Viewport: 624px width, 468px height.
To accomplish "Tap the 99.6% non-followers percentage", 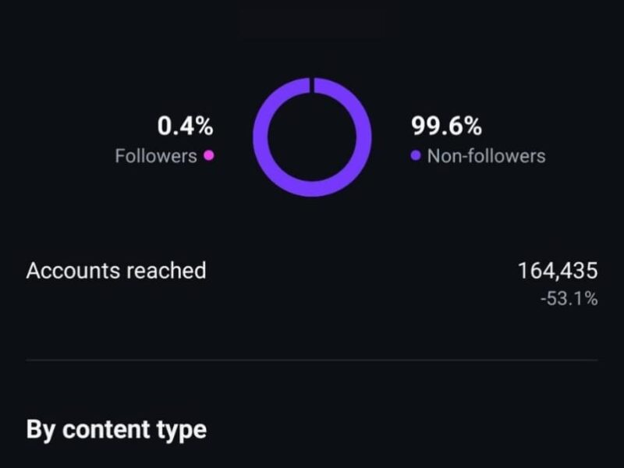I will pyautogui.click(x=446, y=126).
